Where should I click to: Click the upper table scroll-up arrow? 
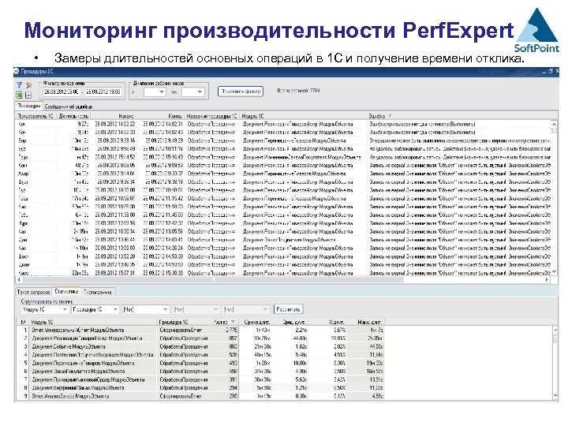(x=554, y=124)
